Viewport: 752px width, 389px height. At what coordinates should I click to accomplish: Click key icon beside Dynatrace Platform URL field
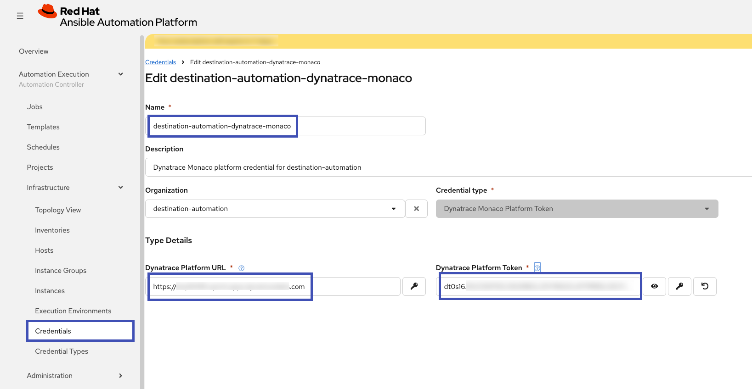(x=414, y=286)
